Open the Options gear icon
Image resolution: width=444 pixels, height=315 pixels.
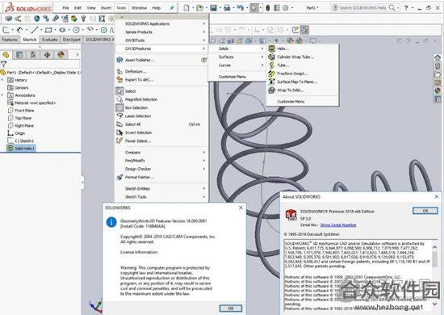286,8
